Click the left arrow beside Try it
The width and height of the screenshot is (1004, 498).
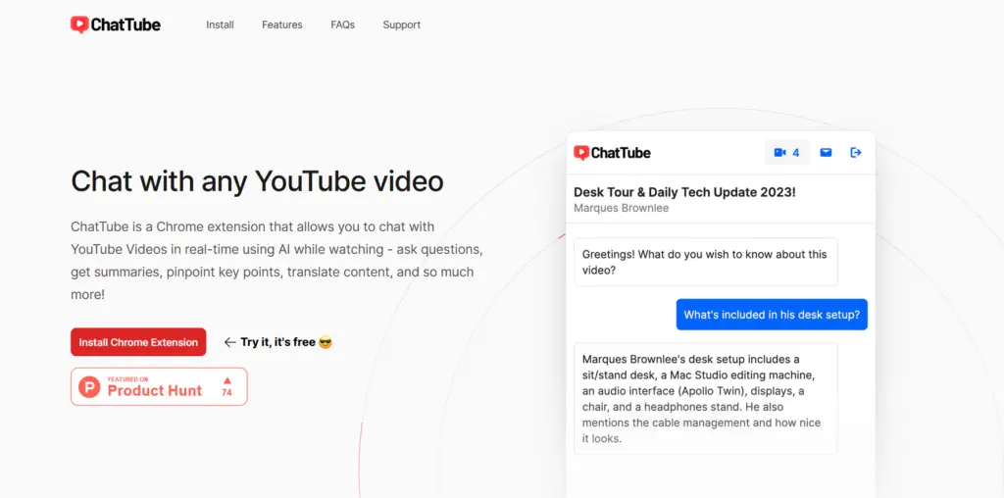[229, 342]
